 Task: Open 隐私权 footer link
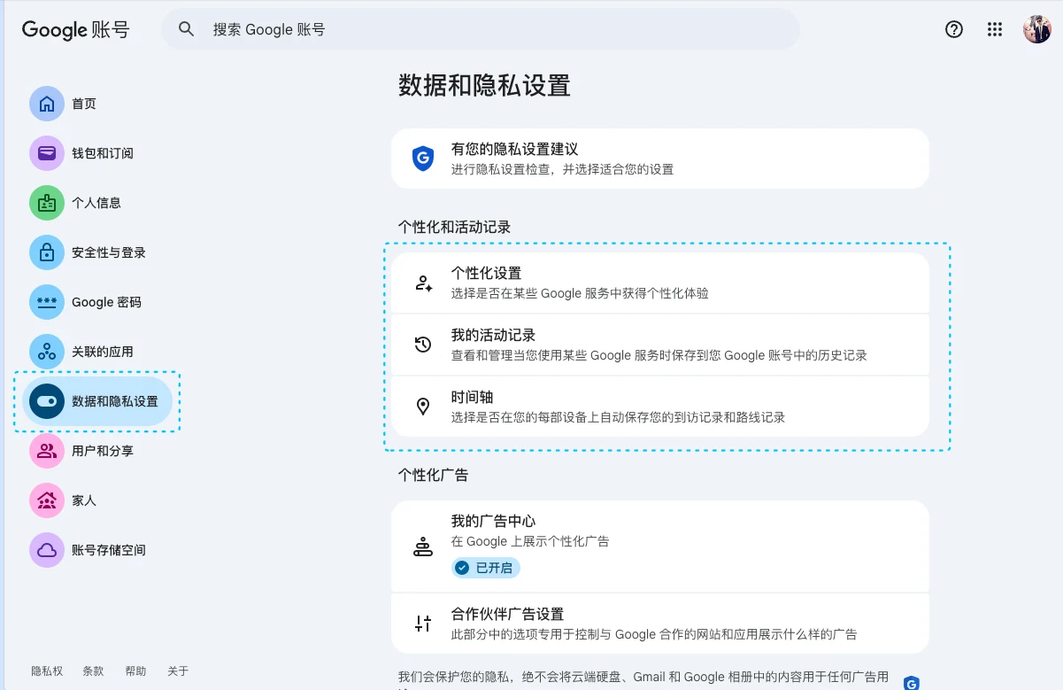[47, 671]
